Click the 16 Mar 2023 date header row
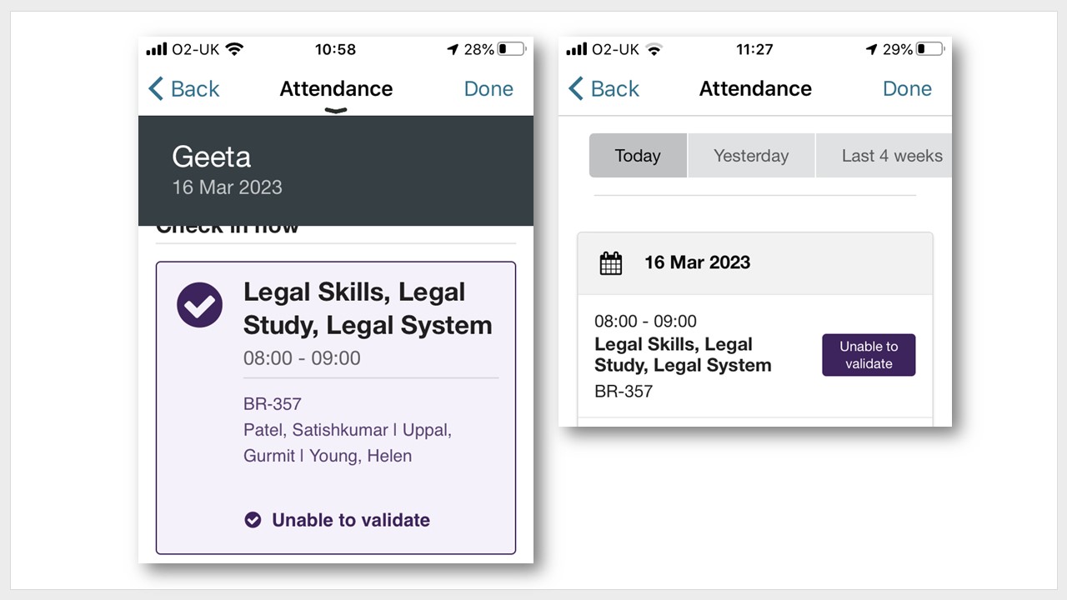 pos(755,263)
